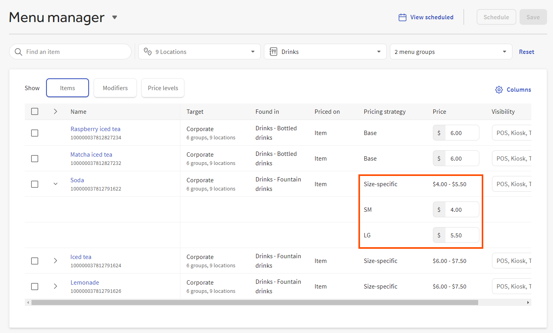Viewport: 553px width, 333px height.
Task: Click the magnifier search icon
Action: click(19, 52)
